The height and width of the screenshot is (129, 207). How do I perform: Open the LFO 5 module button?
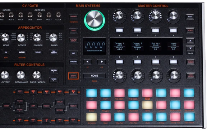(x=73, y=120)
